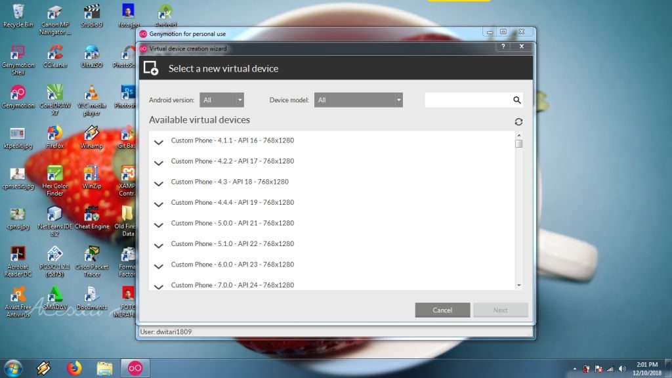Open Genymotion Shell desktop shortcut
Viewport: 672px width, 378px height.
click(x=18, y=60)
